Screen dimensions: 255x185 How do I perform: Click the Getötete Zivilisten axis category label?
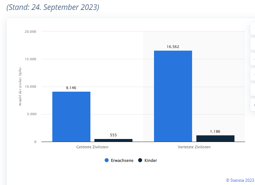point(92,147)
